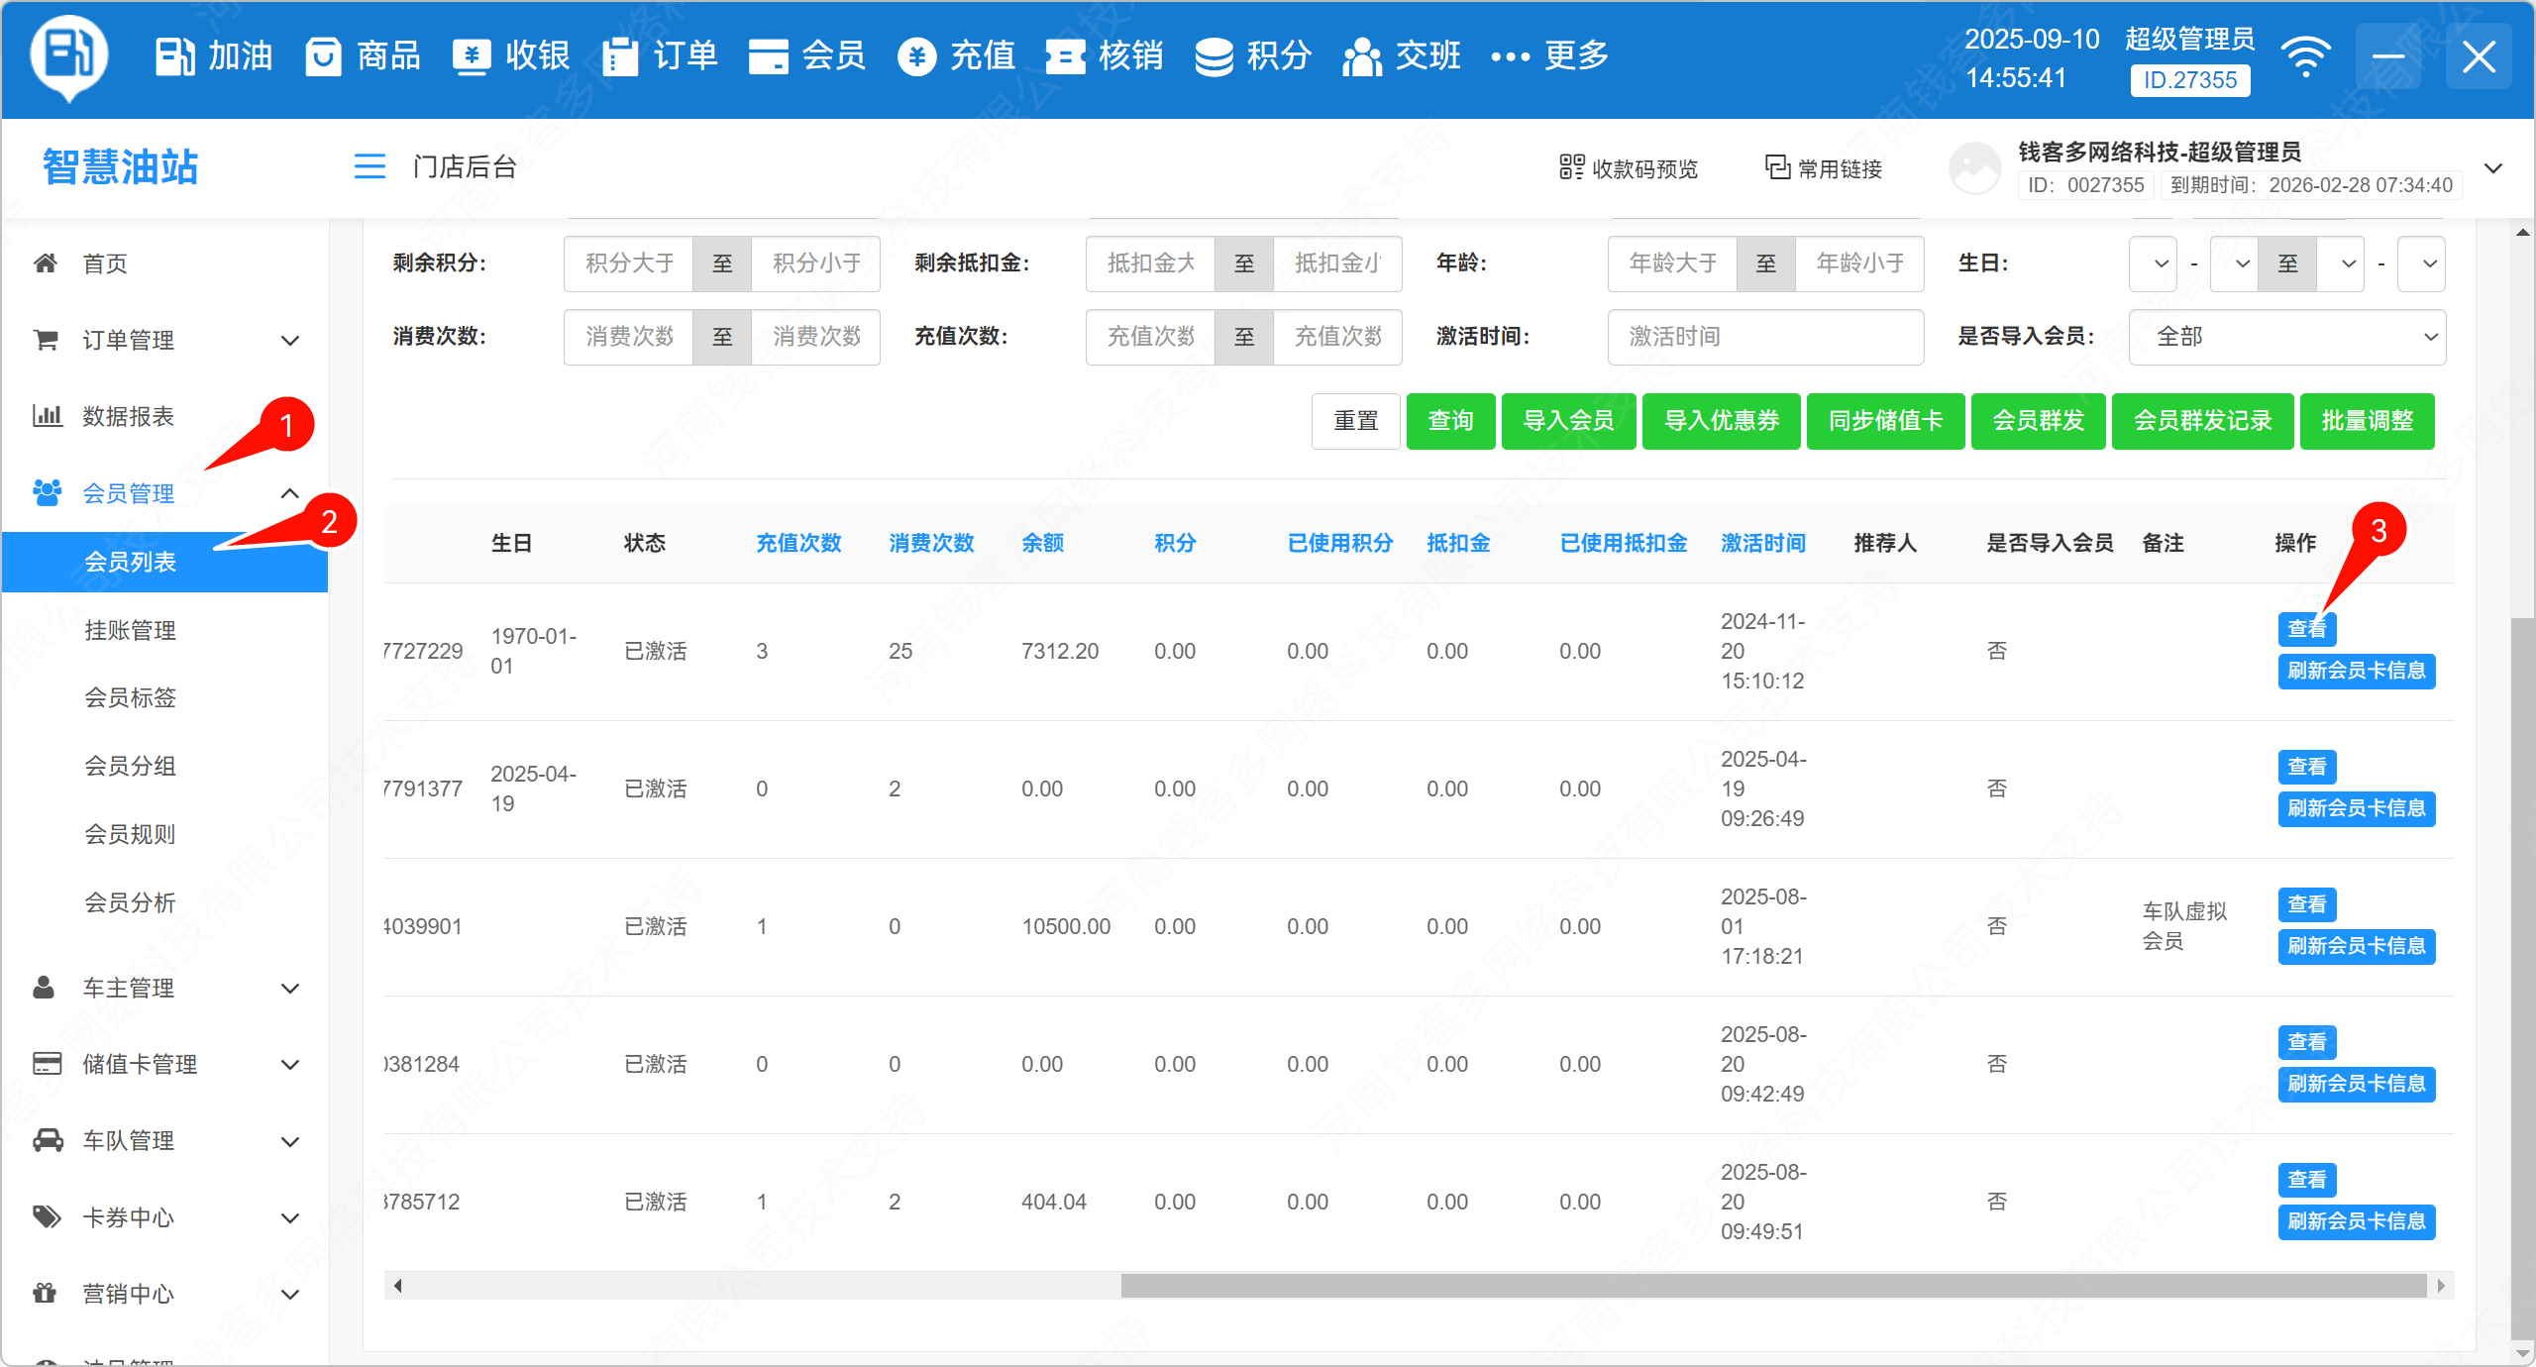The width and height of the screenshot is (2536, 1367).
Task: Click the 积分 coins stack icon
Action: (1214, 56)
